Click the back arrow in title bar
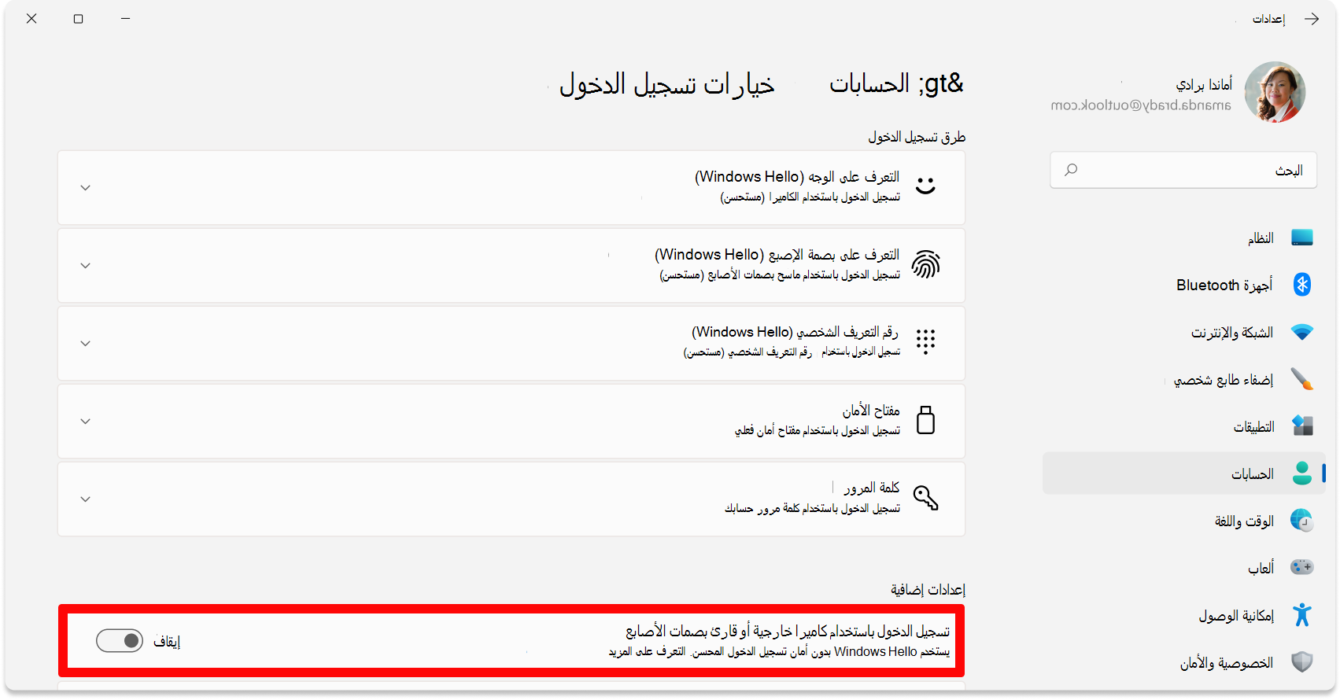 [x=1312, y=19]
